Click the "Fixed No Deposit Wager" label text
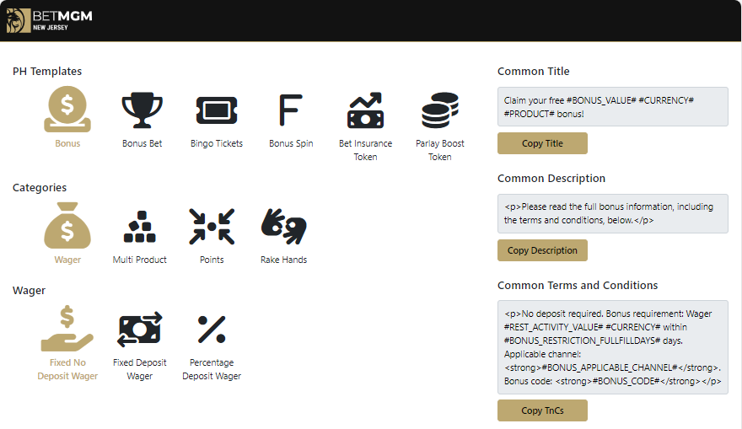 click(x=67, y=369)
